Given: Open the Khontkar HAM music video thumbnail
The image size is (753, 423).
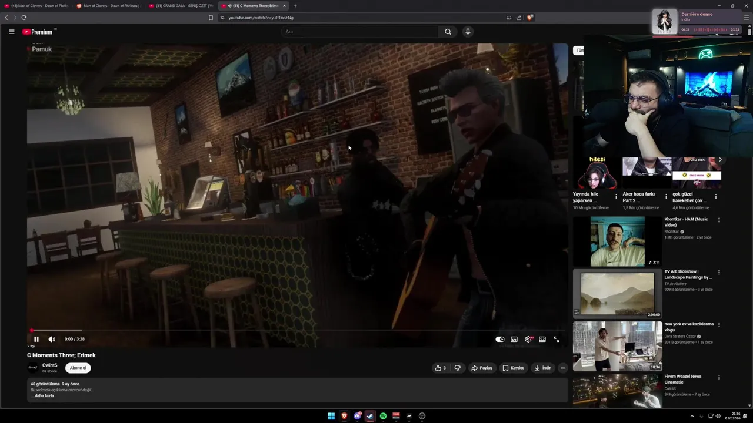Looking at the screenshot, I should [617, 241].
